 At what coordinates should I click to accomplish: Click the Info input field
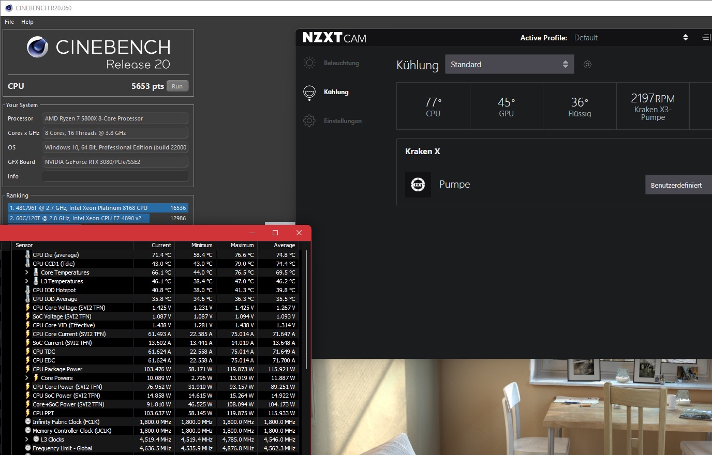point(115,176)
